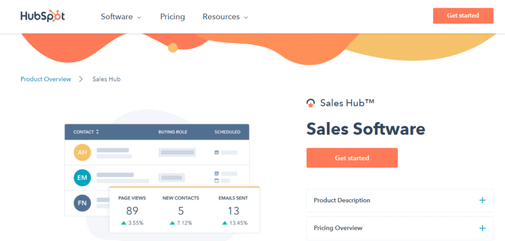The height and width of the screenshot is (241, 505).
Task: Click the NEW CONTACTS value 5
Action: (x=181, y=211)
